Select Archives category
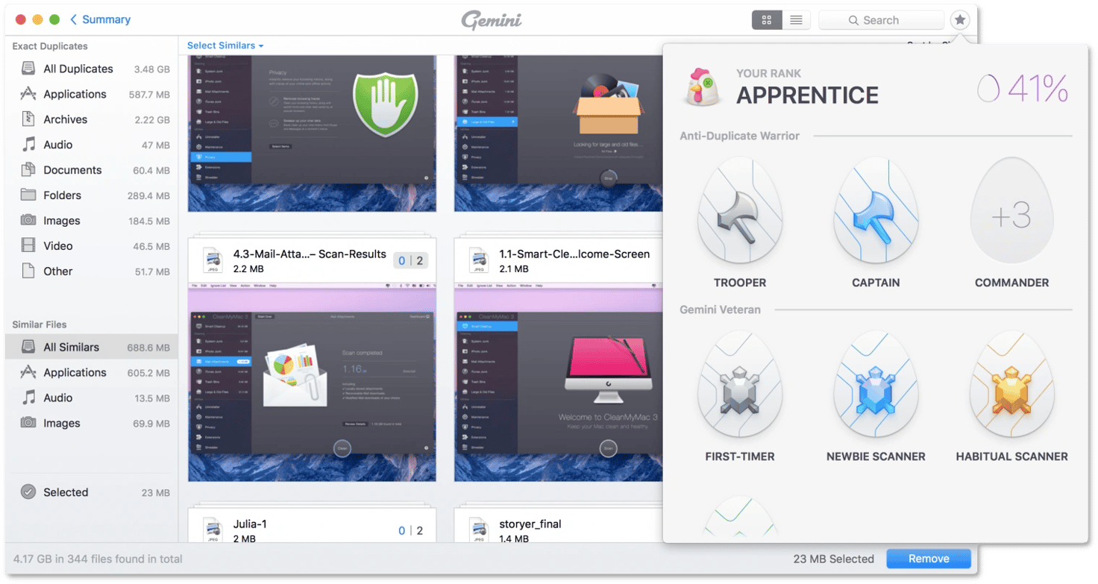 click(91, 119)
